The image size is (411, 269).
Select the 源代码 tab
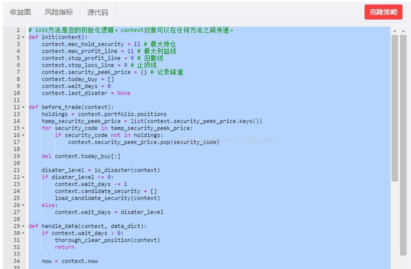(98, 12)
